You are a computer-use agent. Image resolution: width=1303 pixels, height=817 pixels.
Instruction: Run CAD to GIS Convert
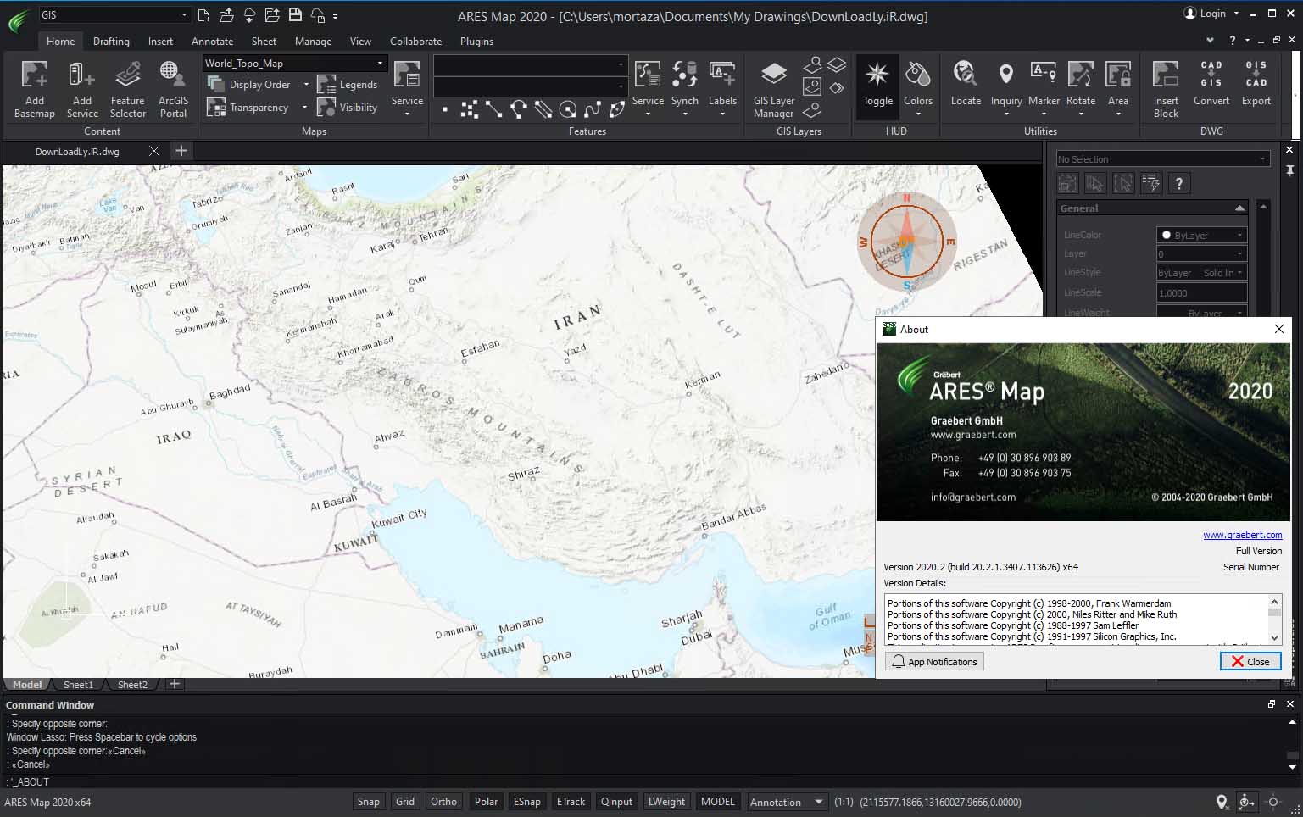(x=1211, y=83)
